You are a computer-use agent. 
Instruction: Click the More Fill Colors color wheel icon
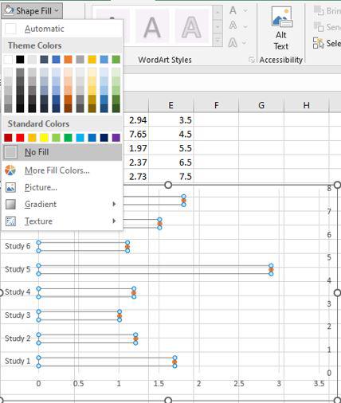10,170
